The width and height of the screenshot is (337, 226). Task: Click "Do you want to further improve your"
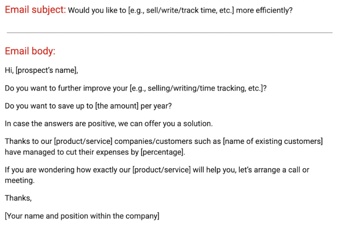(x=66, y=88)
